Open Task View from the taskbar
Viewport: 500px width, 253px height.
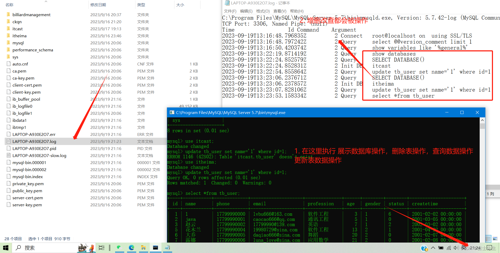tap(102, 248)
